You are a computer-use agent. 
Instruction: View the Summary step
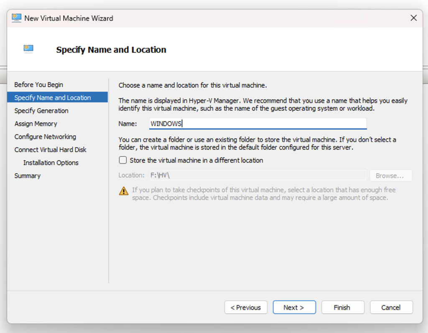click(27, 176)
